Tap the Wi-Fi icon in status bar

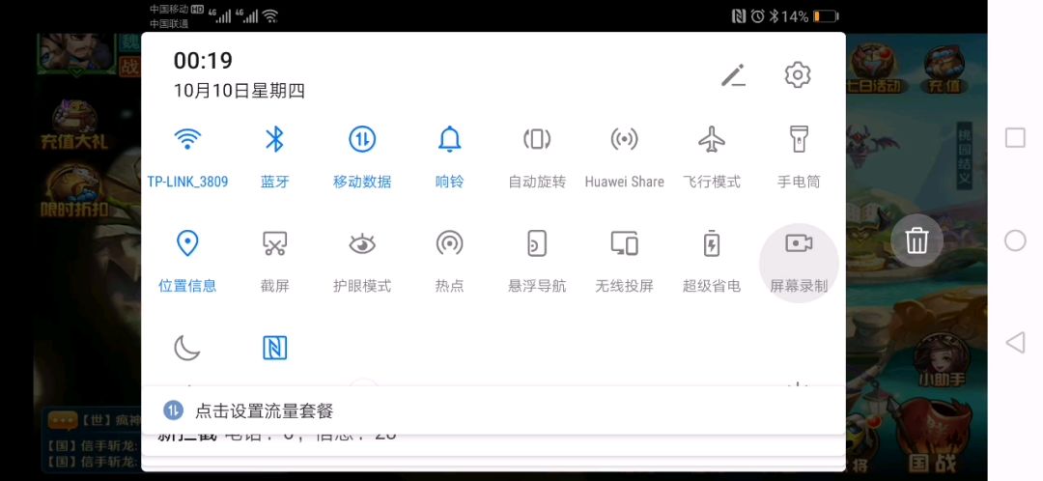click(270, 16)
